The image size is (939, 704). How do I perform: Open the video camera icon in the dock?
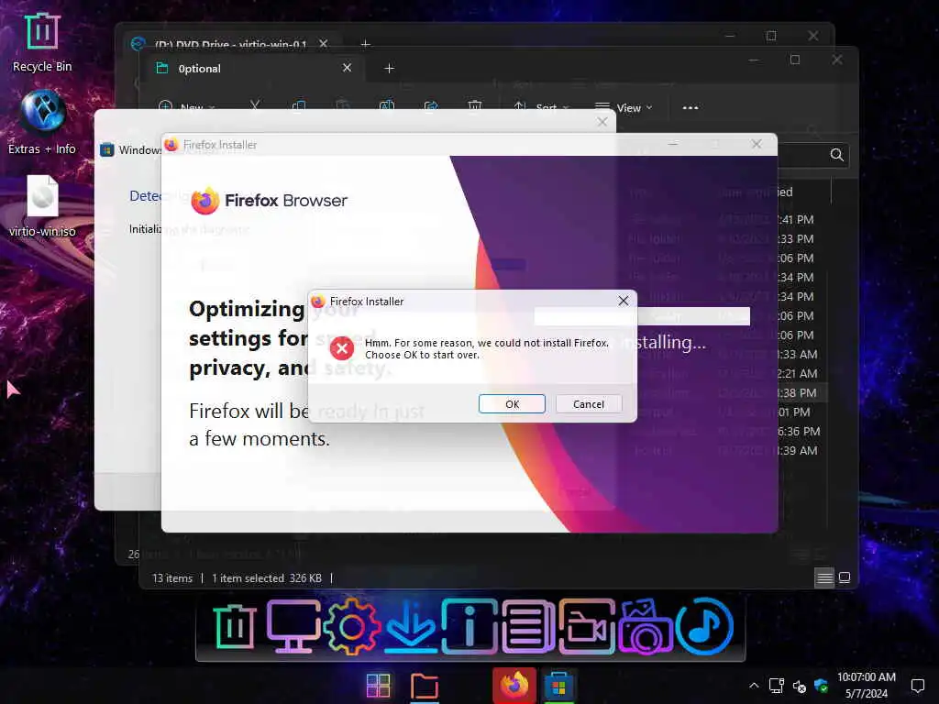coord(587,626)
